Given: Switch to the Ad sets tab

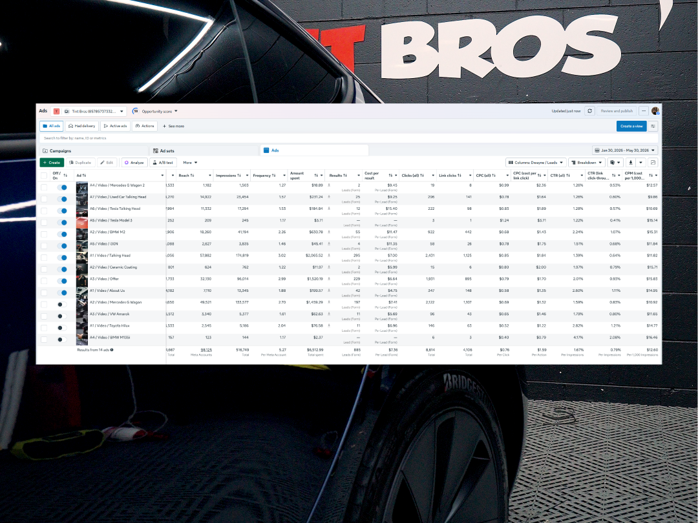Looking at the screenshot, I should pyautogui.click(x=204, y=150).
